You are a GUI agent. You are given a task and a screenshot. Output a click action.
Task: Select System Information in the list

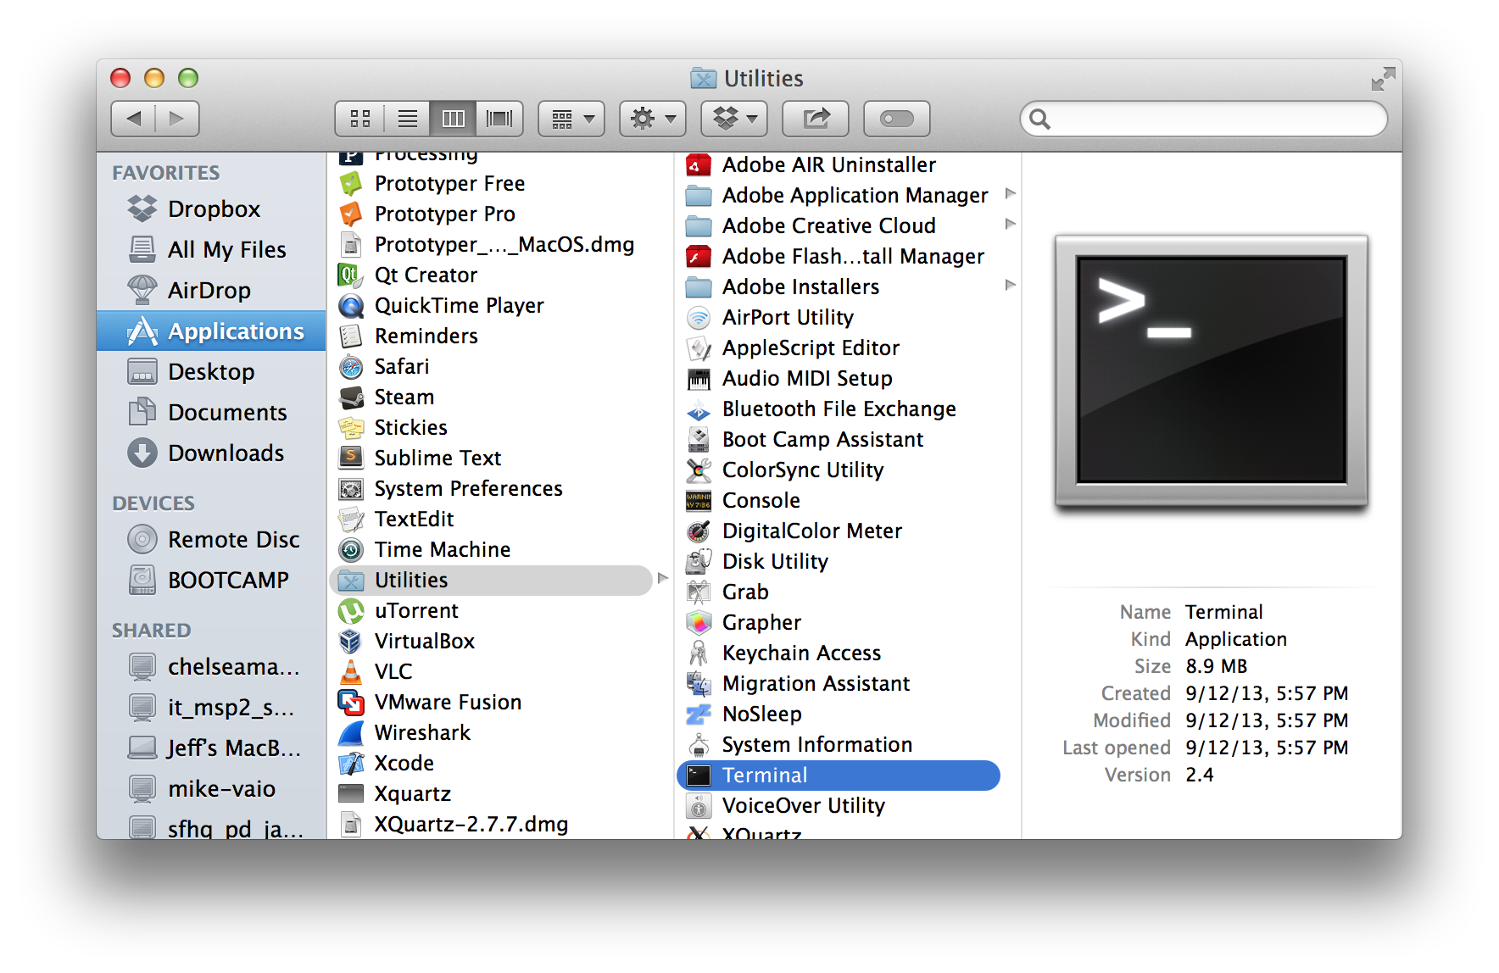point(839,744)
